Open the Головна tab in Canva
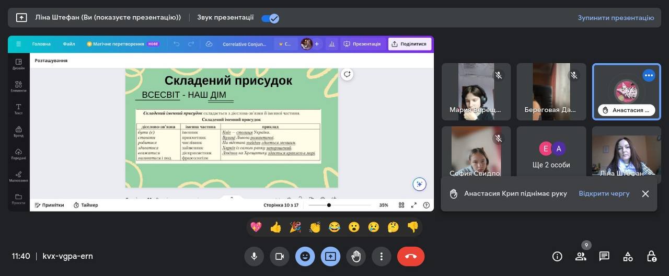The height and width of the screenshot is (276, 669). 41,44
